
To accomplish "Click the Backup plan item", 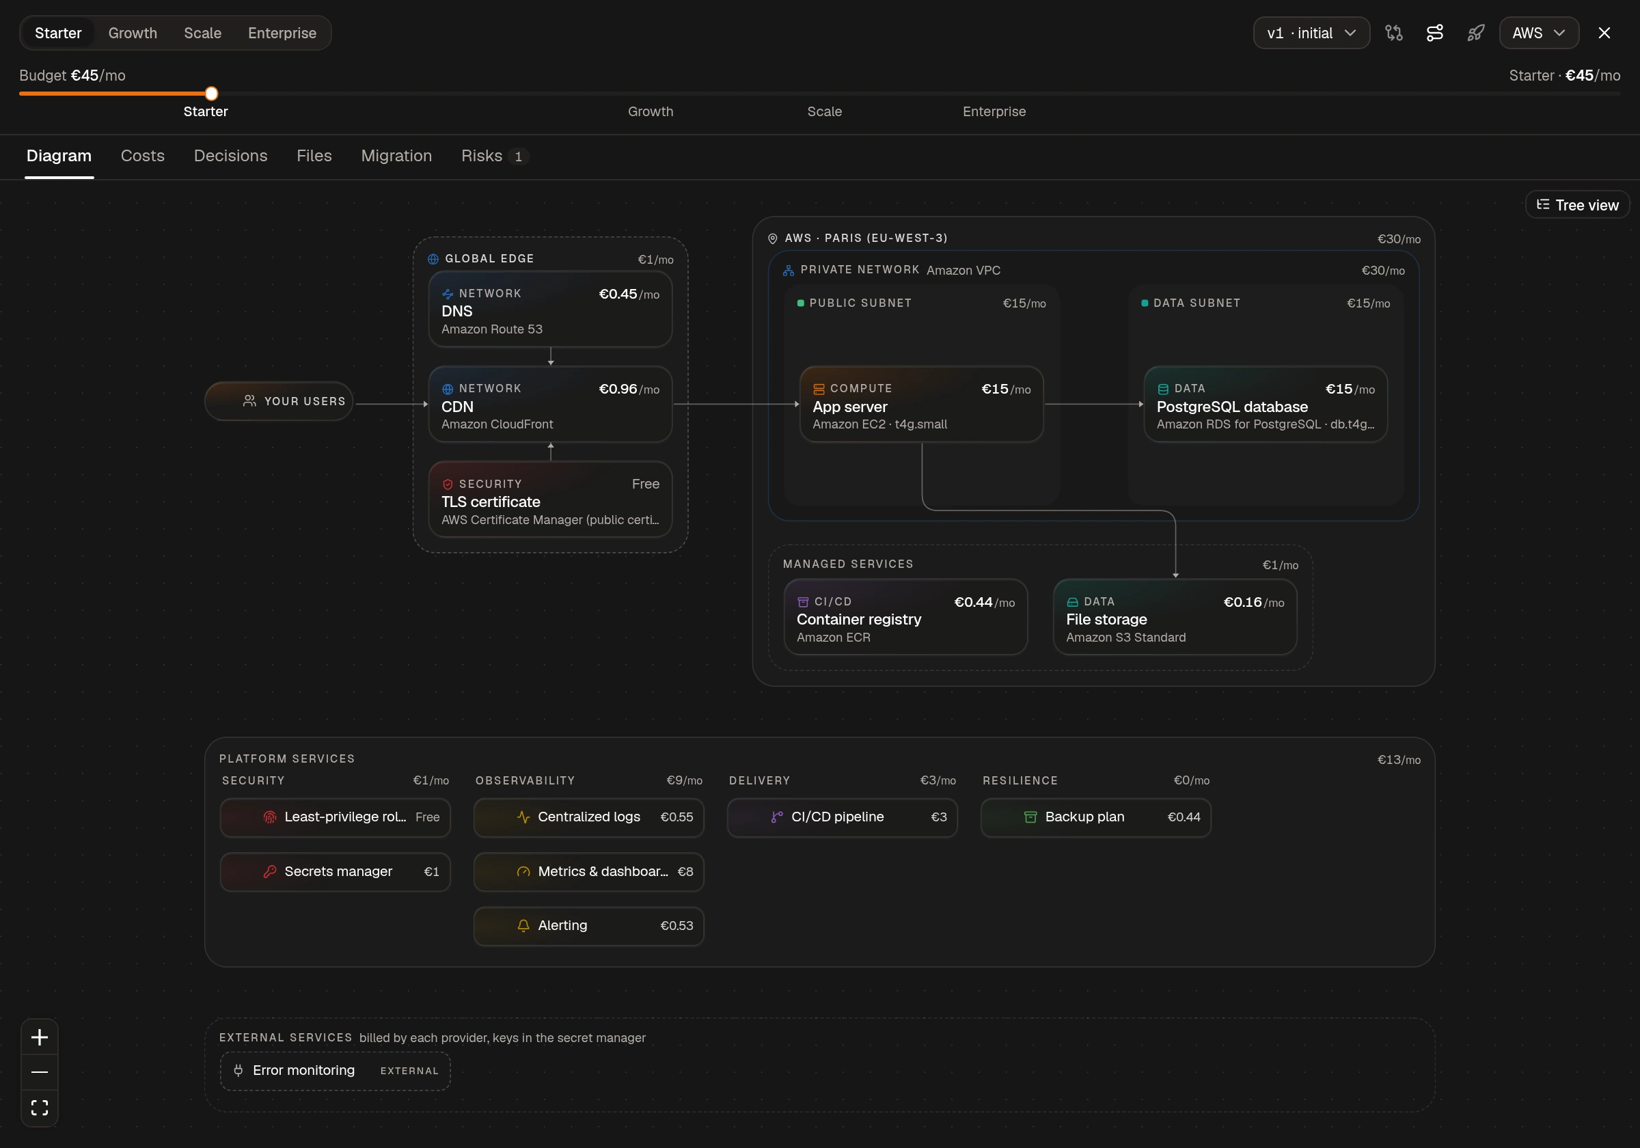I will click(x=1095, y=817).
